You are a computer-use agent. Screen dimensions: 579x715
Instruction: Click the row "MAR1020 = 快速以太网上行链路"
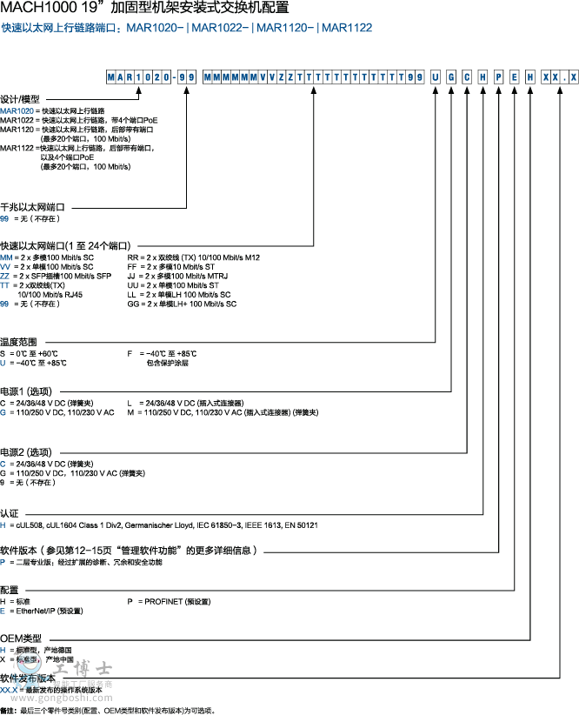(x=52, y=110)
